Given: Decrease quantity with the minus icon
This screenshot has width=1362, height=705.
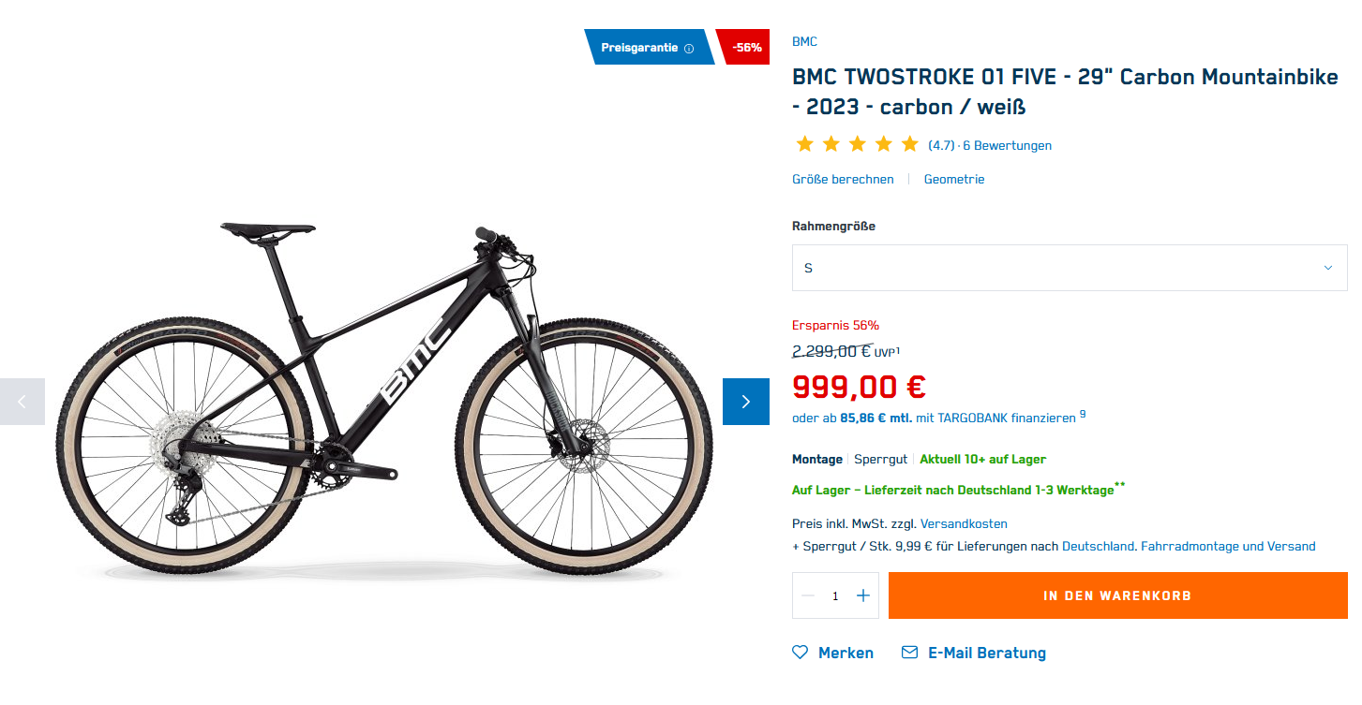Looking at the screenshot, I should coord(808,595).
